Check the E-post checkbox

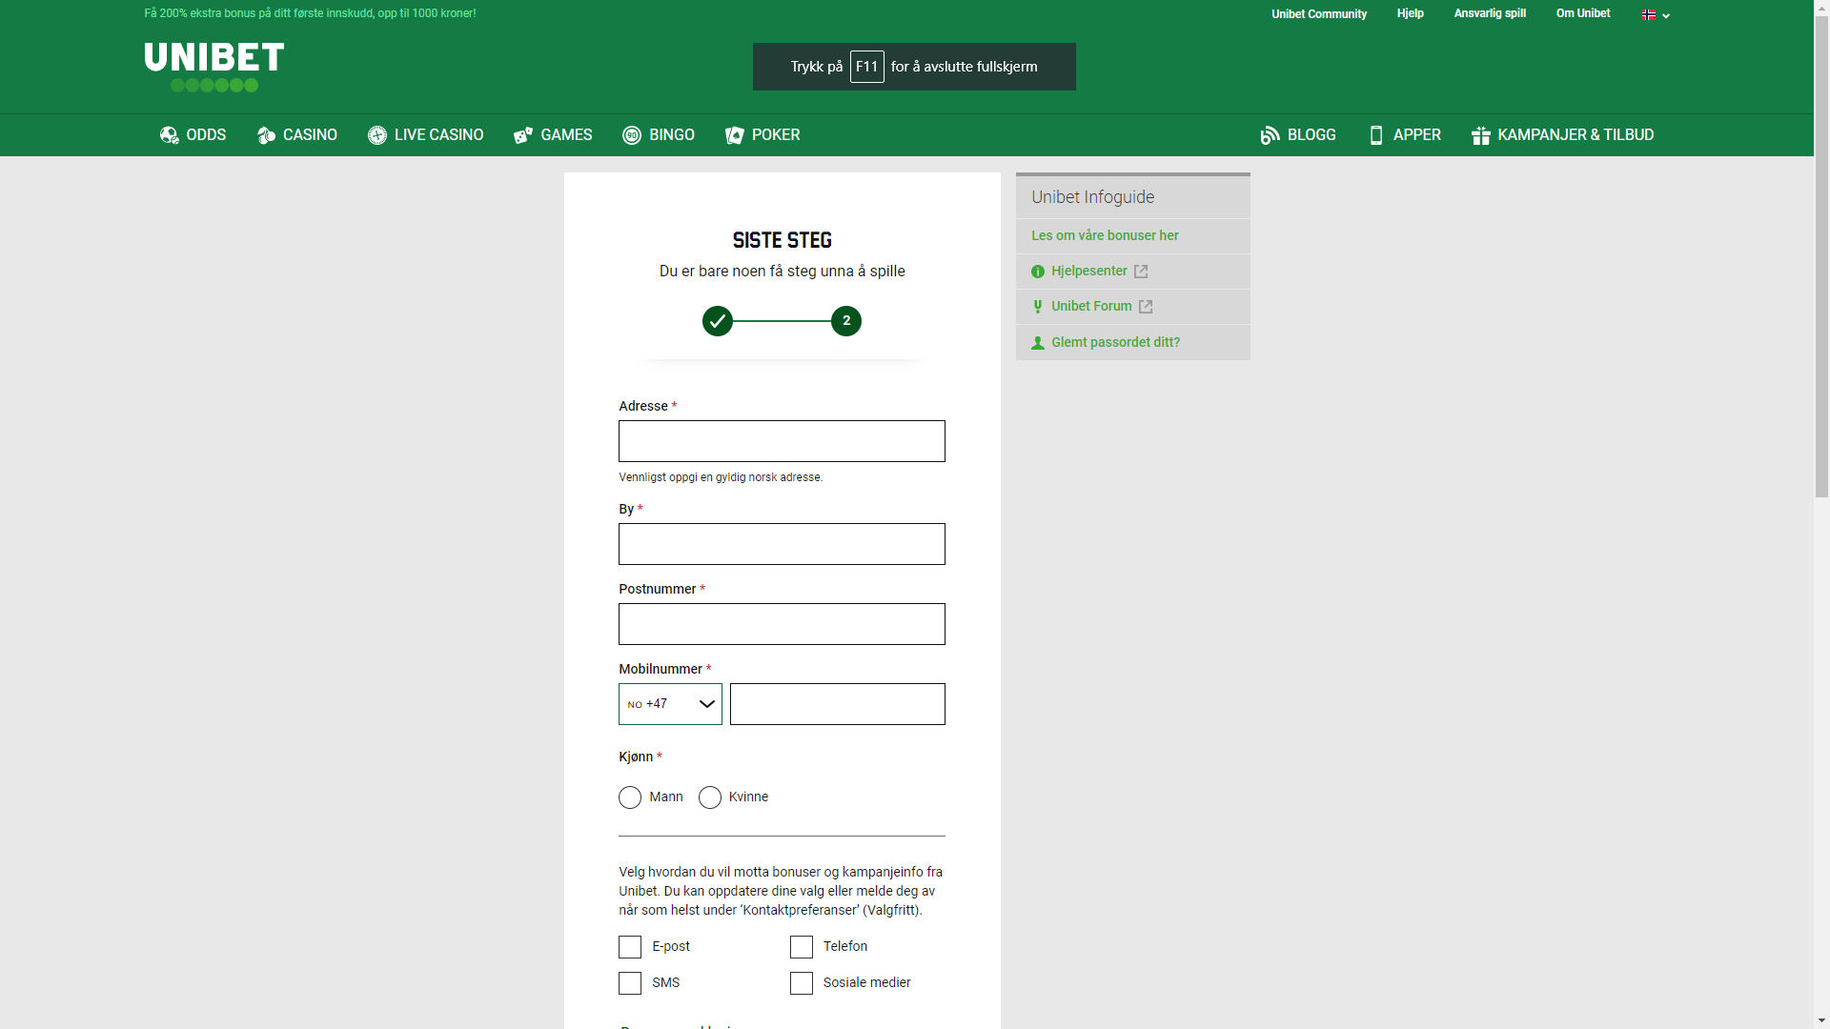click(x=630, y=947)
